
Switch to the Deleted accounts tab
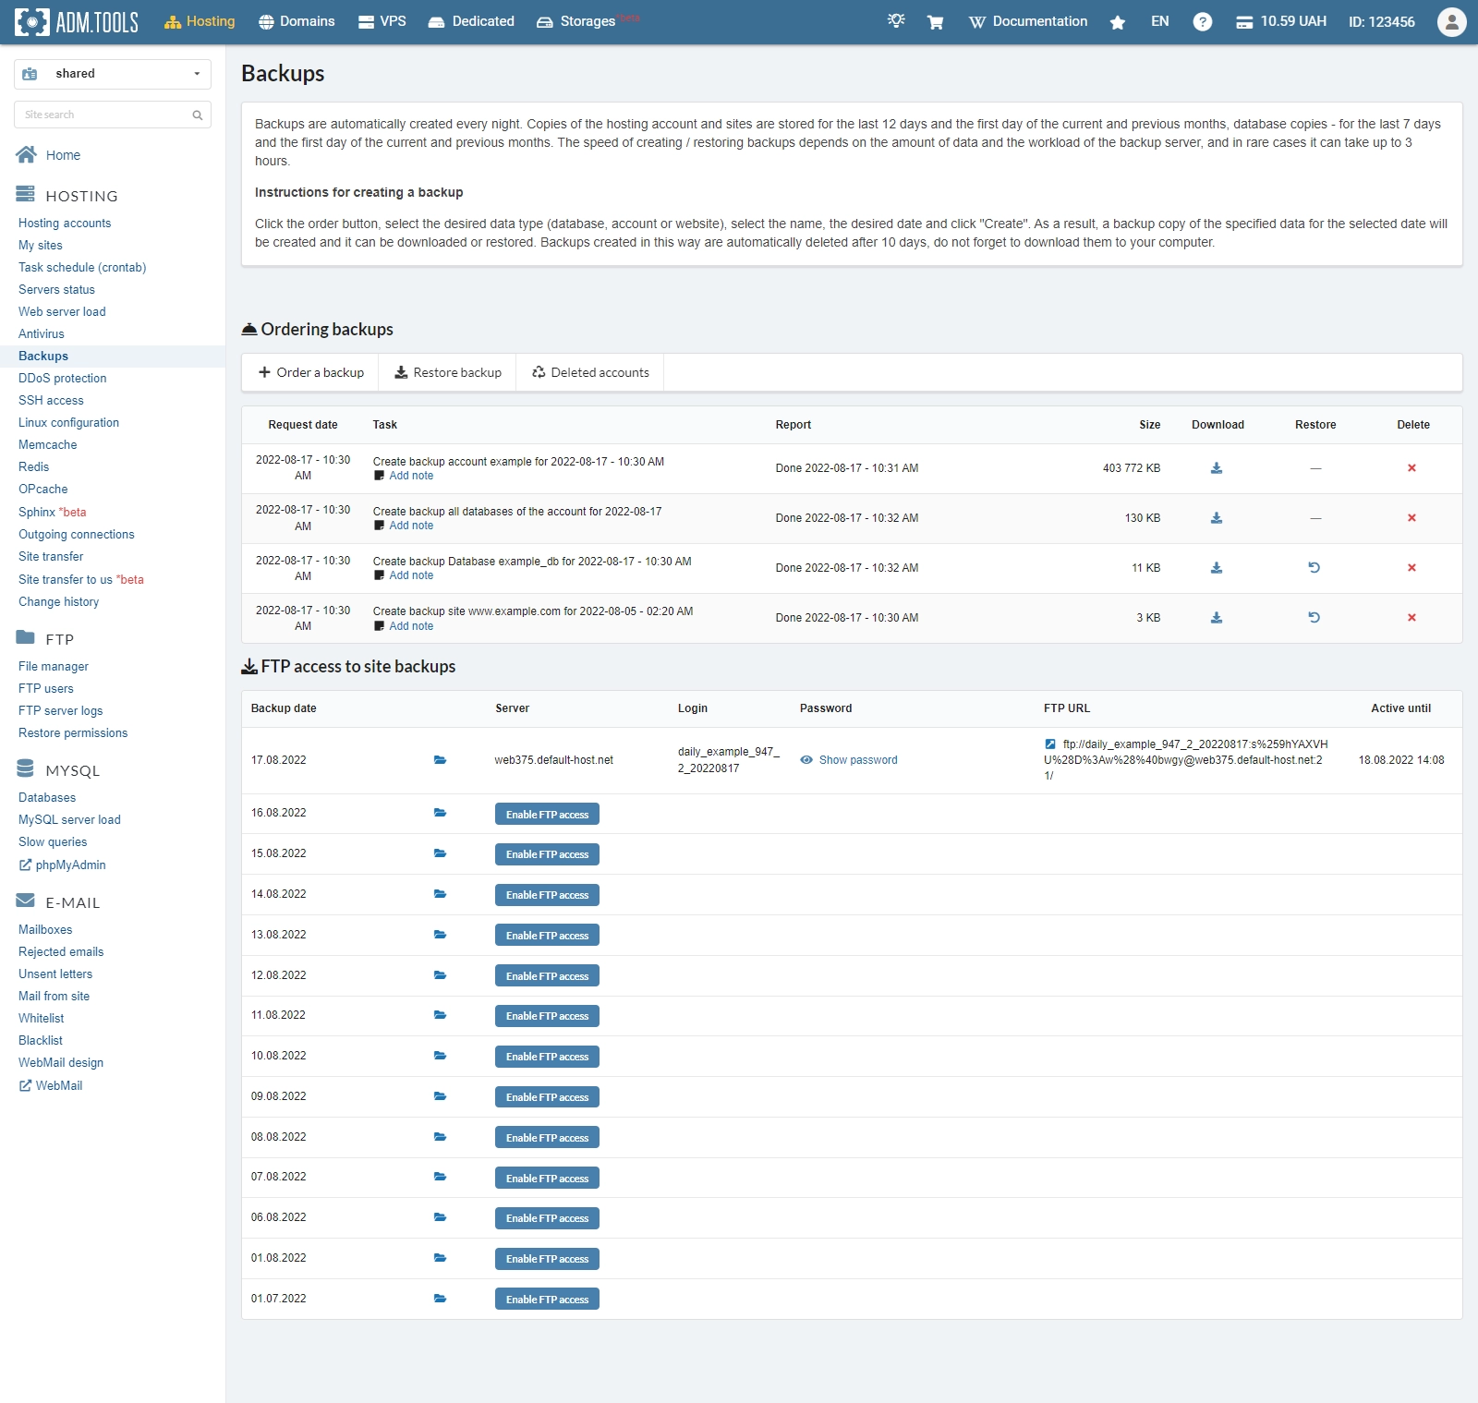tap(590, 373)
